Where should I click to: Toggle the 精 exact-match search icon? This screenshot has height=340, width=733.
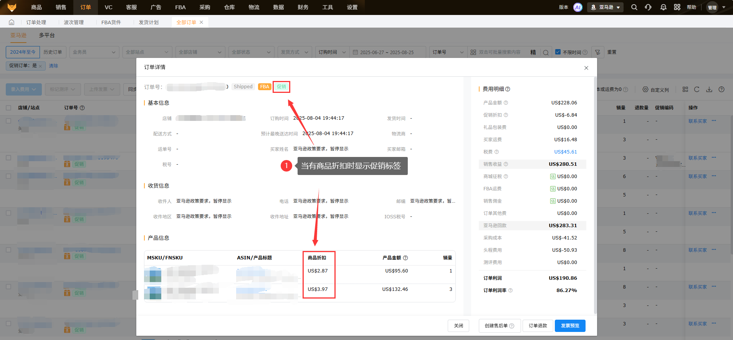(x=533, y=52)
